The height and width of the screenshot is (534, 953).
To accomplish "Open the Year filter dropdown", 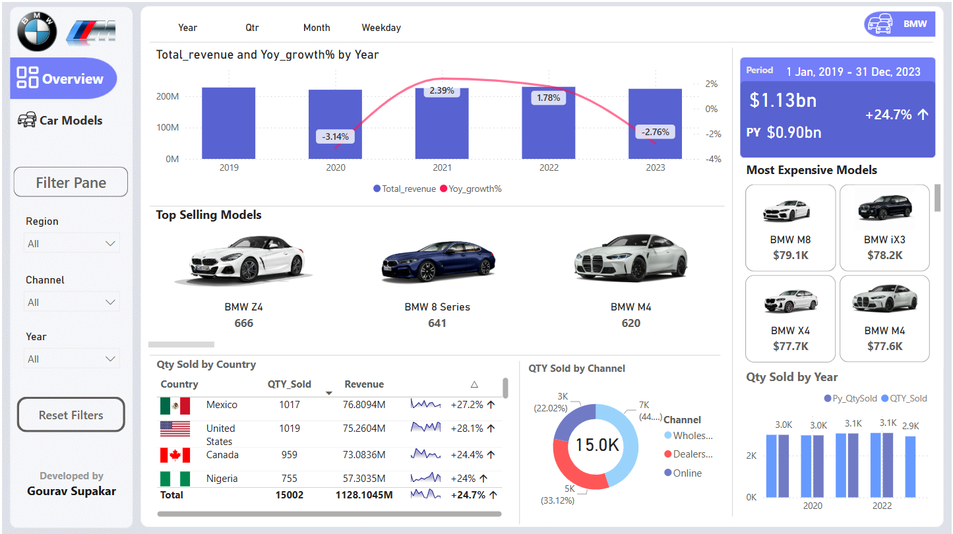I will tap(71, 358).
